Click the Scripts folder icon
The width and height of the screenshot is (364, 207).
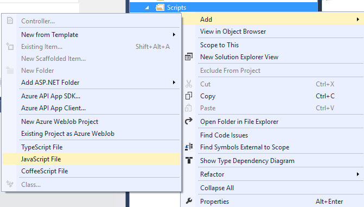(160, 8)
